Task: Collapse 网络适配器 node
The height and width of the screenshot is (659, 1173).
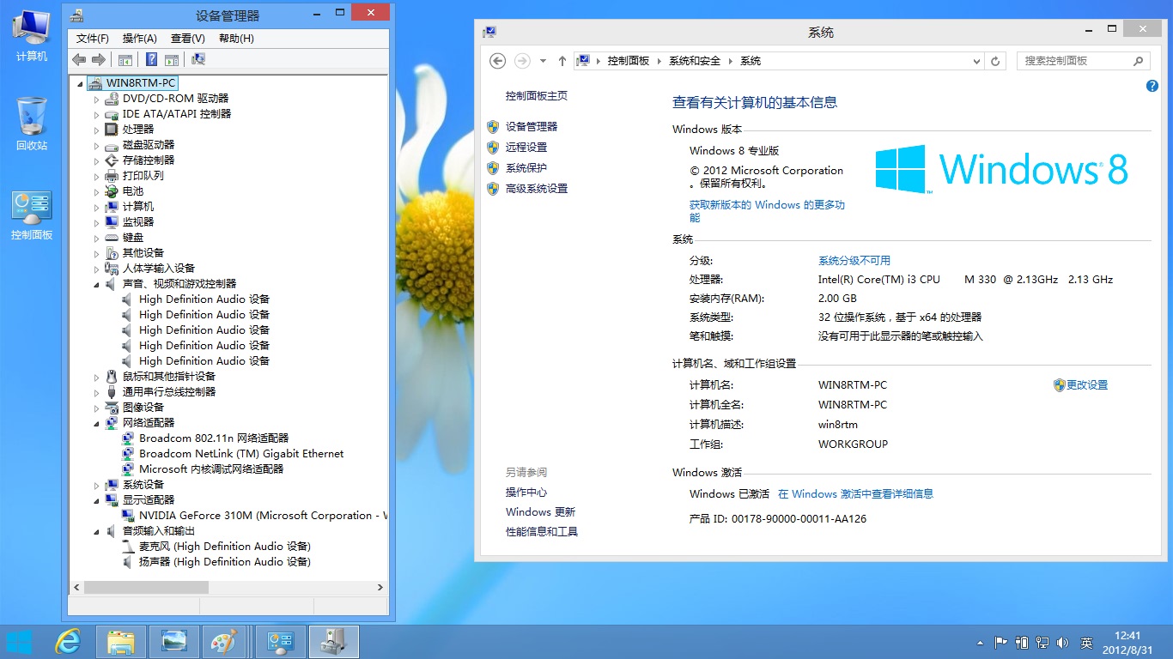Action: tap(97, 423)
